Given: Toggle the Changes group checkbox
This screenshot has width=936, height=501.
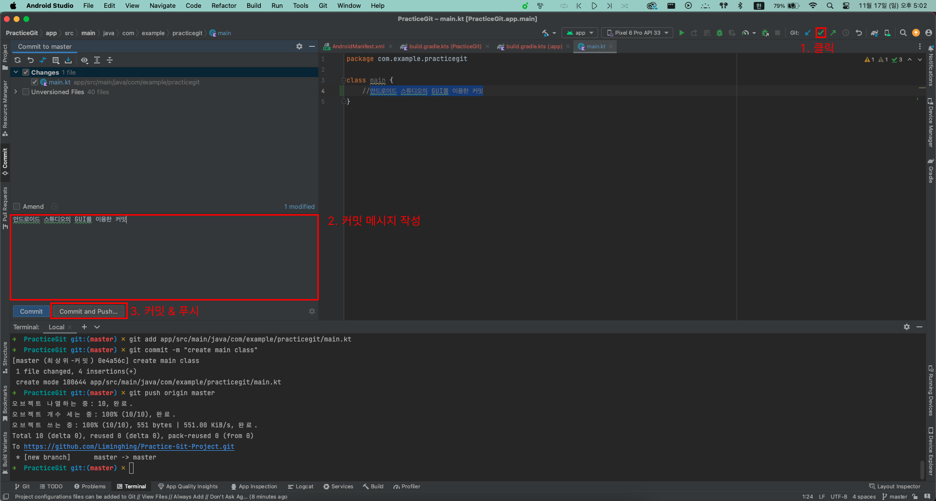Looking at the screenshot, I should [x=26, y=72].
